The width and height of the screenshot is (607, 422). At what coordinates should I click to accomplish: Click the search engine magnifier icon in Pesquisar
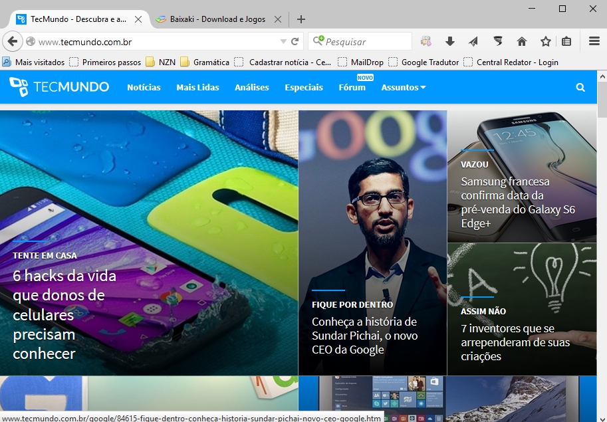(x=318, y=41)
